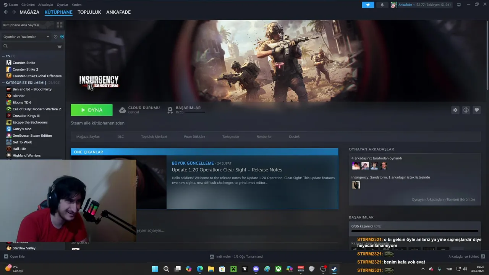Viewport: 489px width, 275px height.
Task: Open Oyunlar menu
Action: (x=62, y=5)
